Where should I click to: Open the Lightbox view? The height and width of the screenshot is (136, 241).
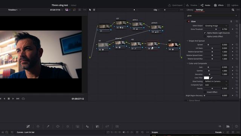pos(233,5)
